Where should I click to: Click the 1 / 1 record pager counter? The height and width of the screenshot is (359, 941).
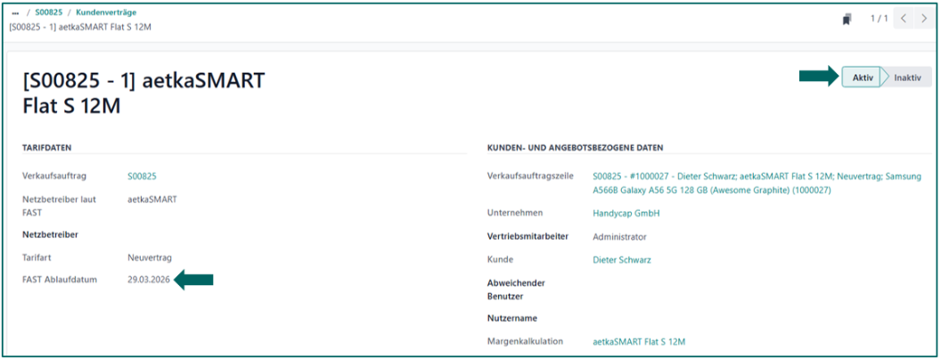(879, 19)
